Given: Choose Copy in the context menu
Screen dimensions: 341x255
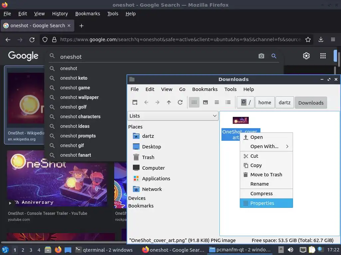Looking at the screenshot, I should tap(266, 165).
